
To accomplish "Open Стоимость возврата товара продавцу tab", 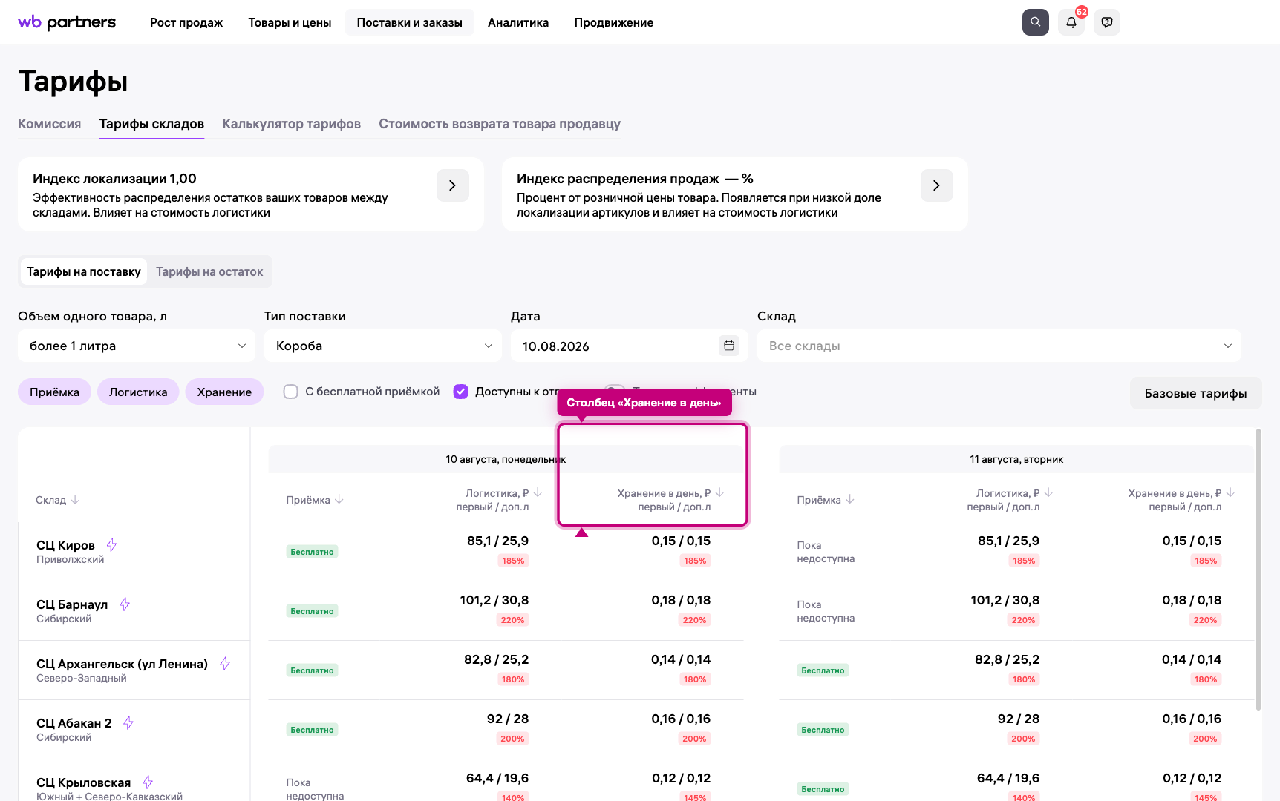I will [x=500, y=124].
